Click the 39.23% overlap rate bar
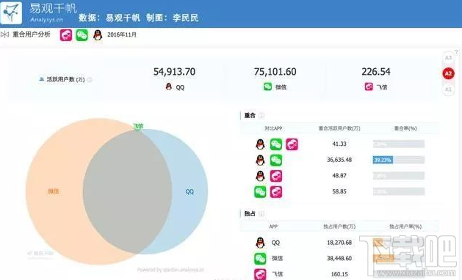This screenshot has height=280, width=462. point(399,160)
